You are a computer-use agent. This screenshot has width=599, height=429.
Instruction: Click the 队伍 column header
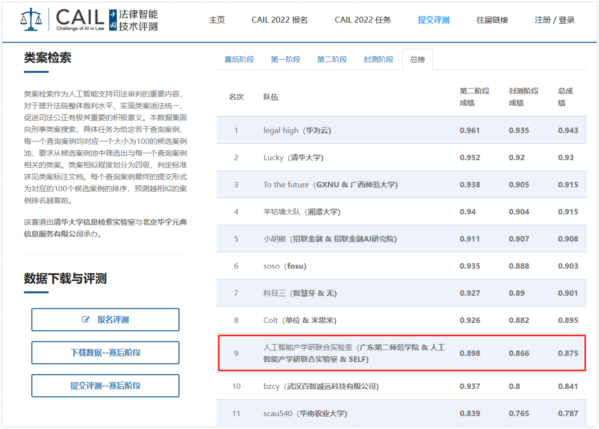(x=271, y=97)
